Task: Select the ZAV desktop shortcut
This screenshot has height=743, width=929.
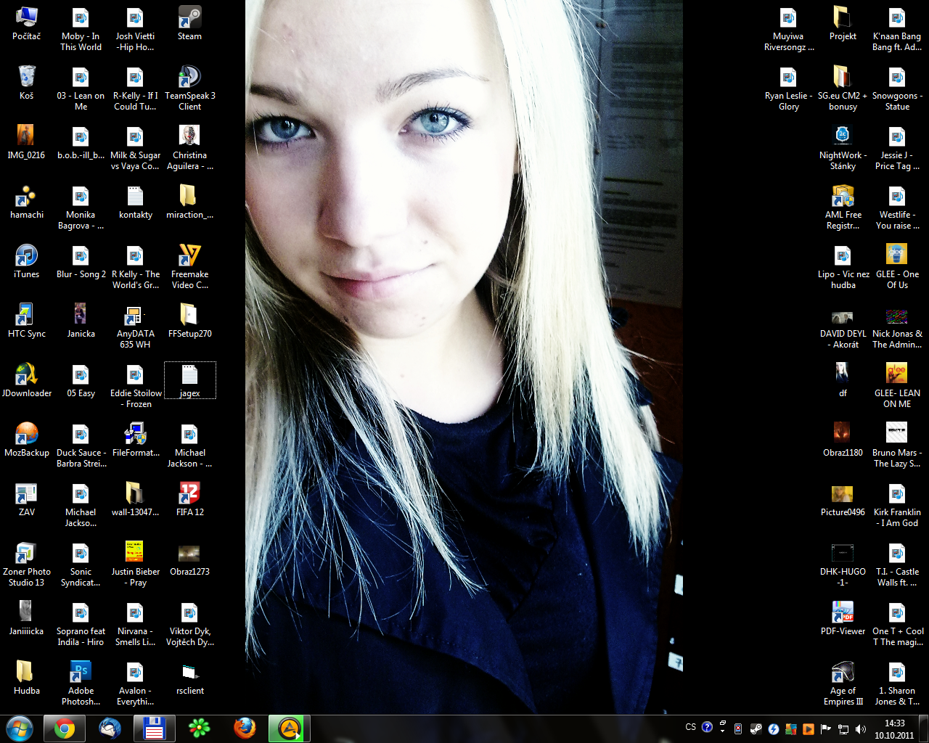Action: coord(27,499)
